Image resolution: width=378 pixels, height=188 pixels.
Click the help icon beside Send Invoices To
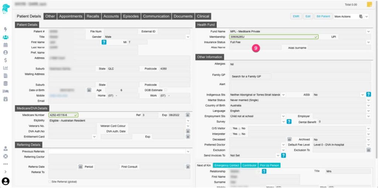(283, 156)
